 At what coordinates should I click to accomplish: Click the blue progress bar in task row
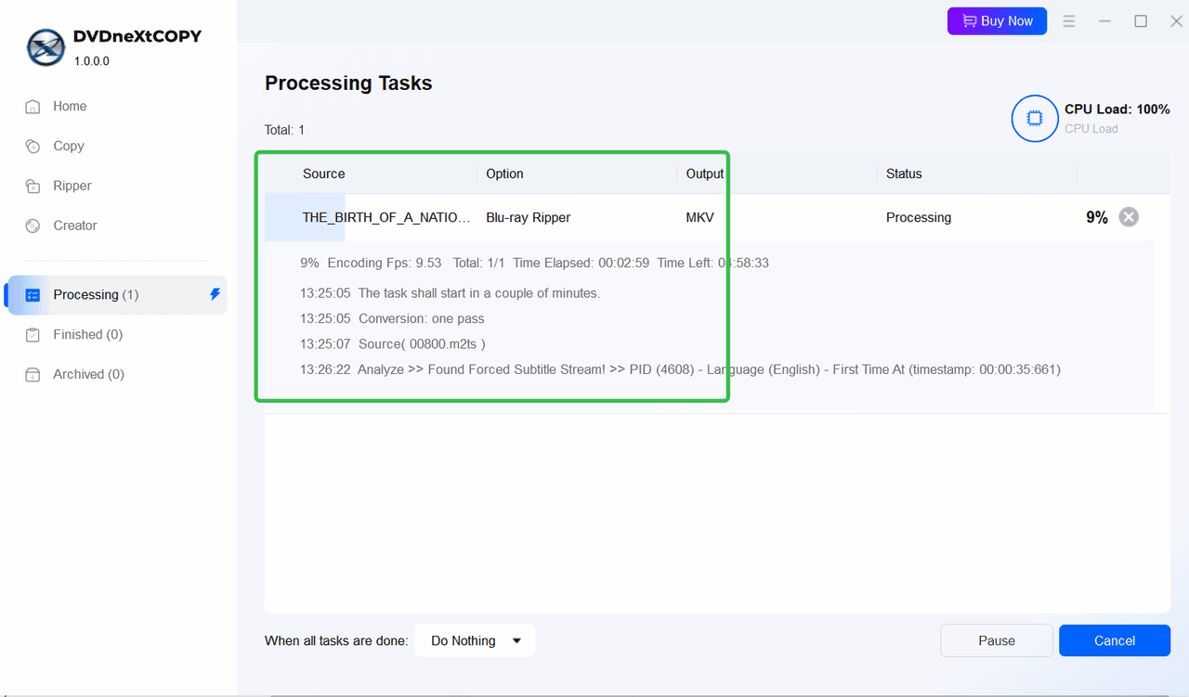pyautogui.click(x=305, y=217)
